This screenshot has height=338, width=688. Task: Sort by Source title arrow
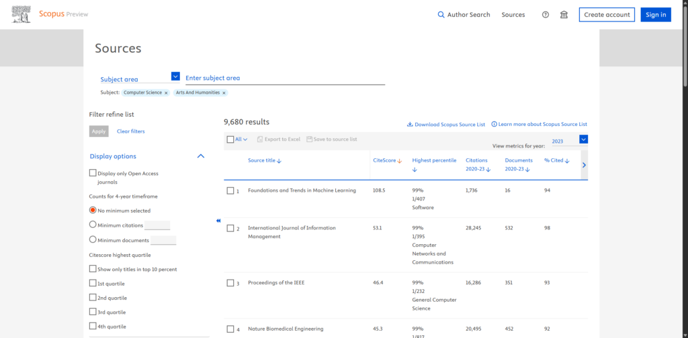pos(279,161)
